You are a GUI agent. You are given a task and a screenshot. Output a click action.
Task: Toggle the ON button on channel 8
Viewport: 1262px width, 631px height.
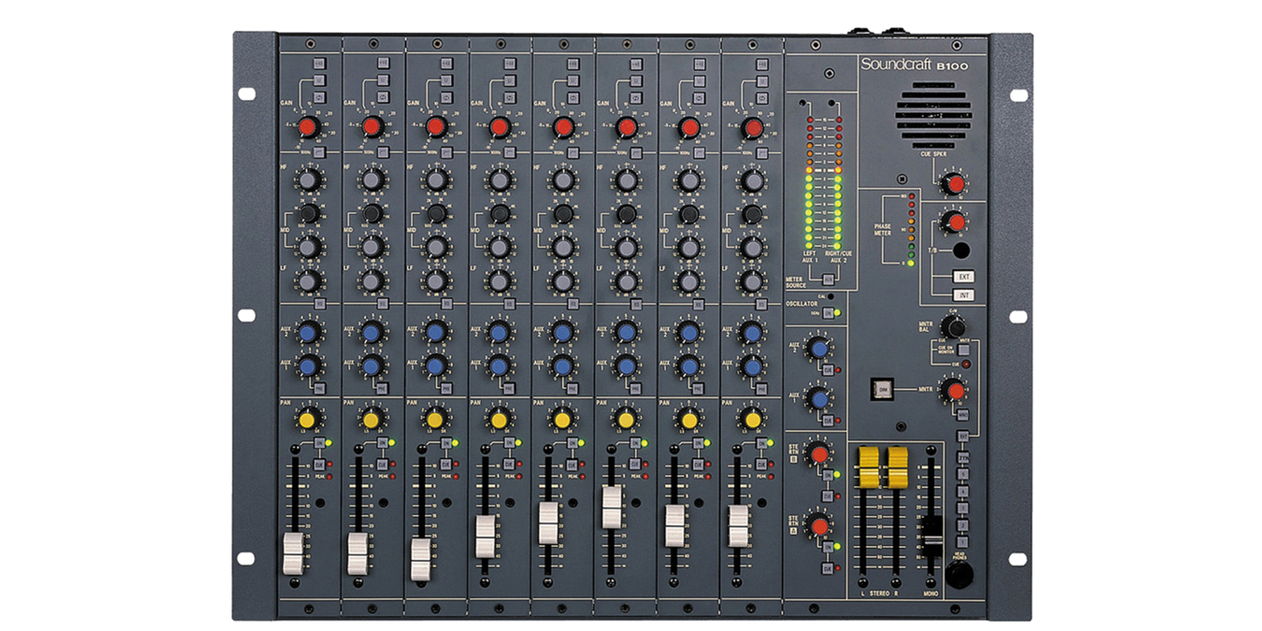point(762,443)
